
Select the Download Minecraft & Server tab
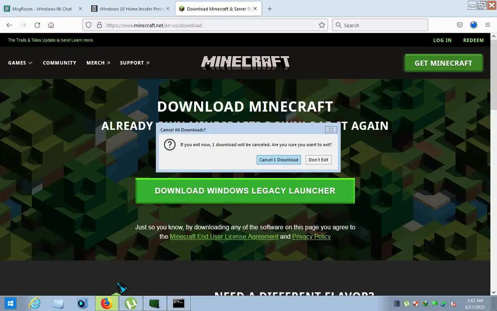[x=218, y=9]
